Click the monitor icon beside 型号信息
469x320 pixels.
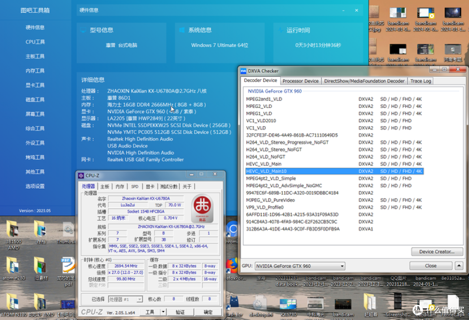click(83, 30)
